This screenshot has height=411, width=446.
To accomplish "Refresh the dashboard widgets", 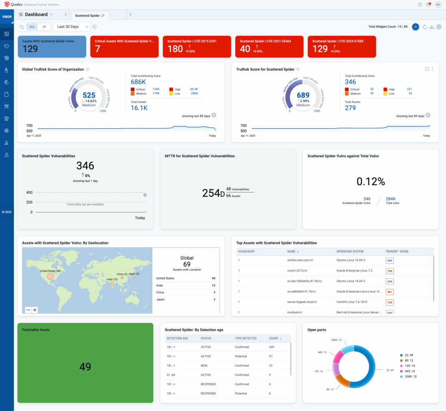I will tap(425, 27).
